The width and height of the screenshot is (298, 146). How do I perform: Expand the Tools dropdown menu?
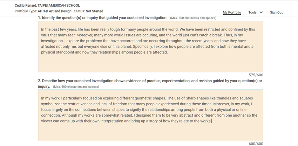(x=256, y=12)
